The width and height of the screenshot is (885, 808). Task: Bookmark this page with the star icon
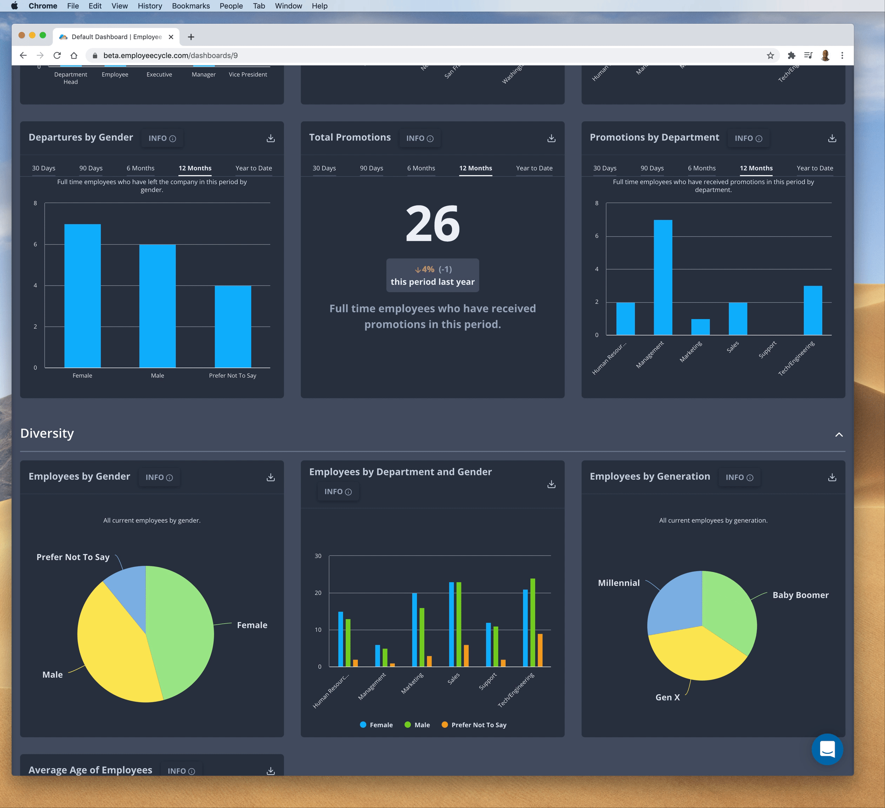770,55
